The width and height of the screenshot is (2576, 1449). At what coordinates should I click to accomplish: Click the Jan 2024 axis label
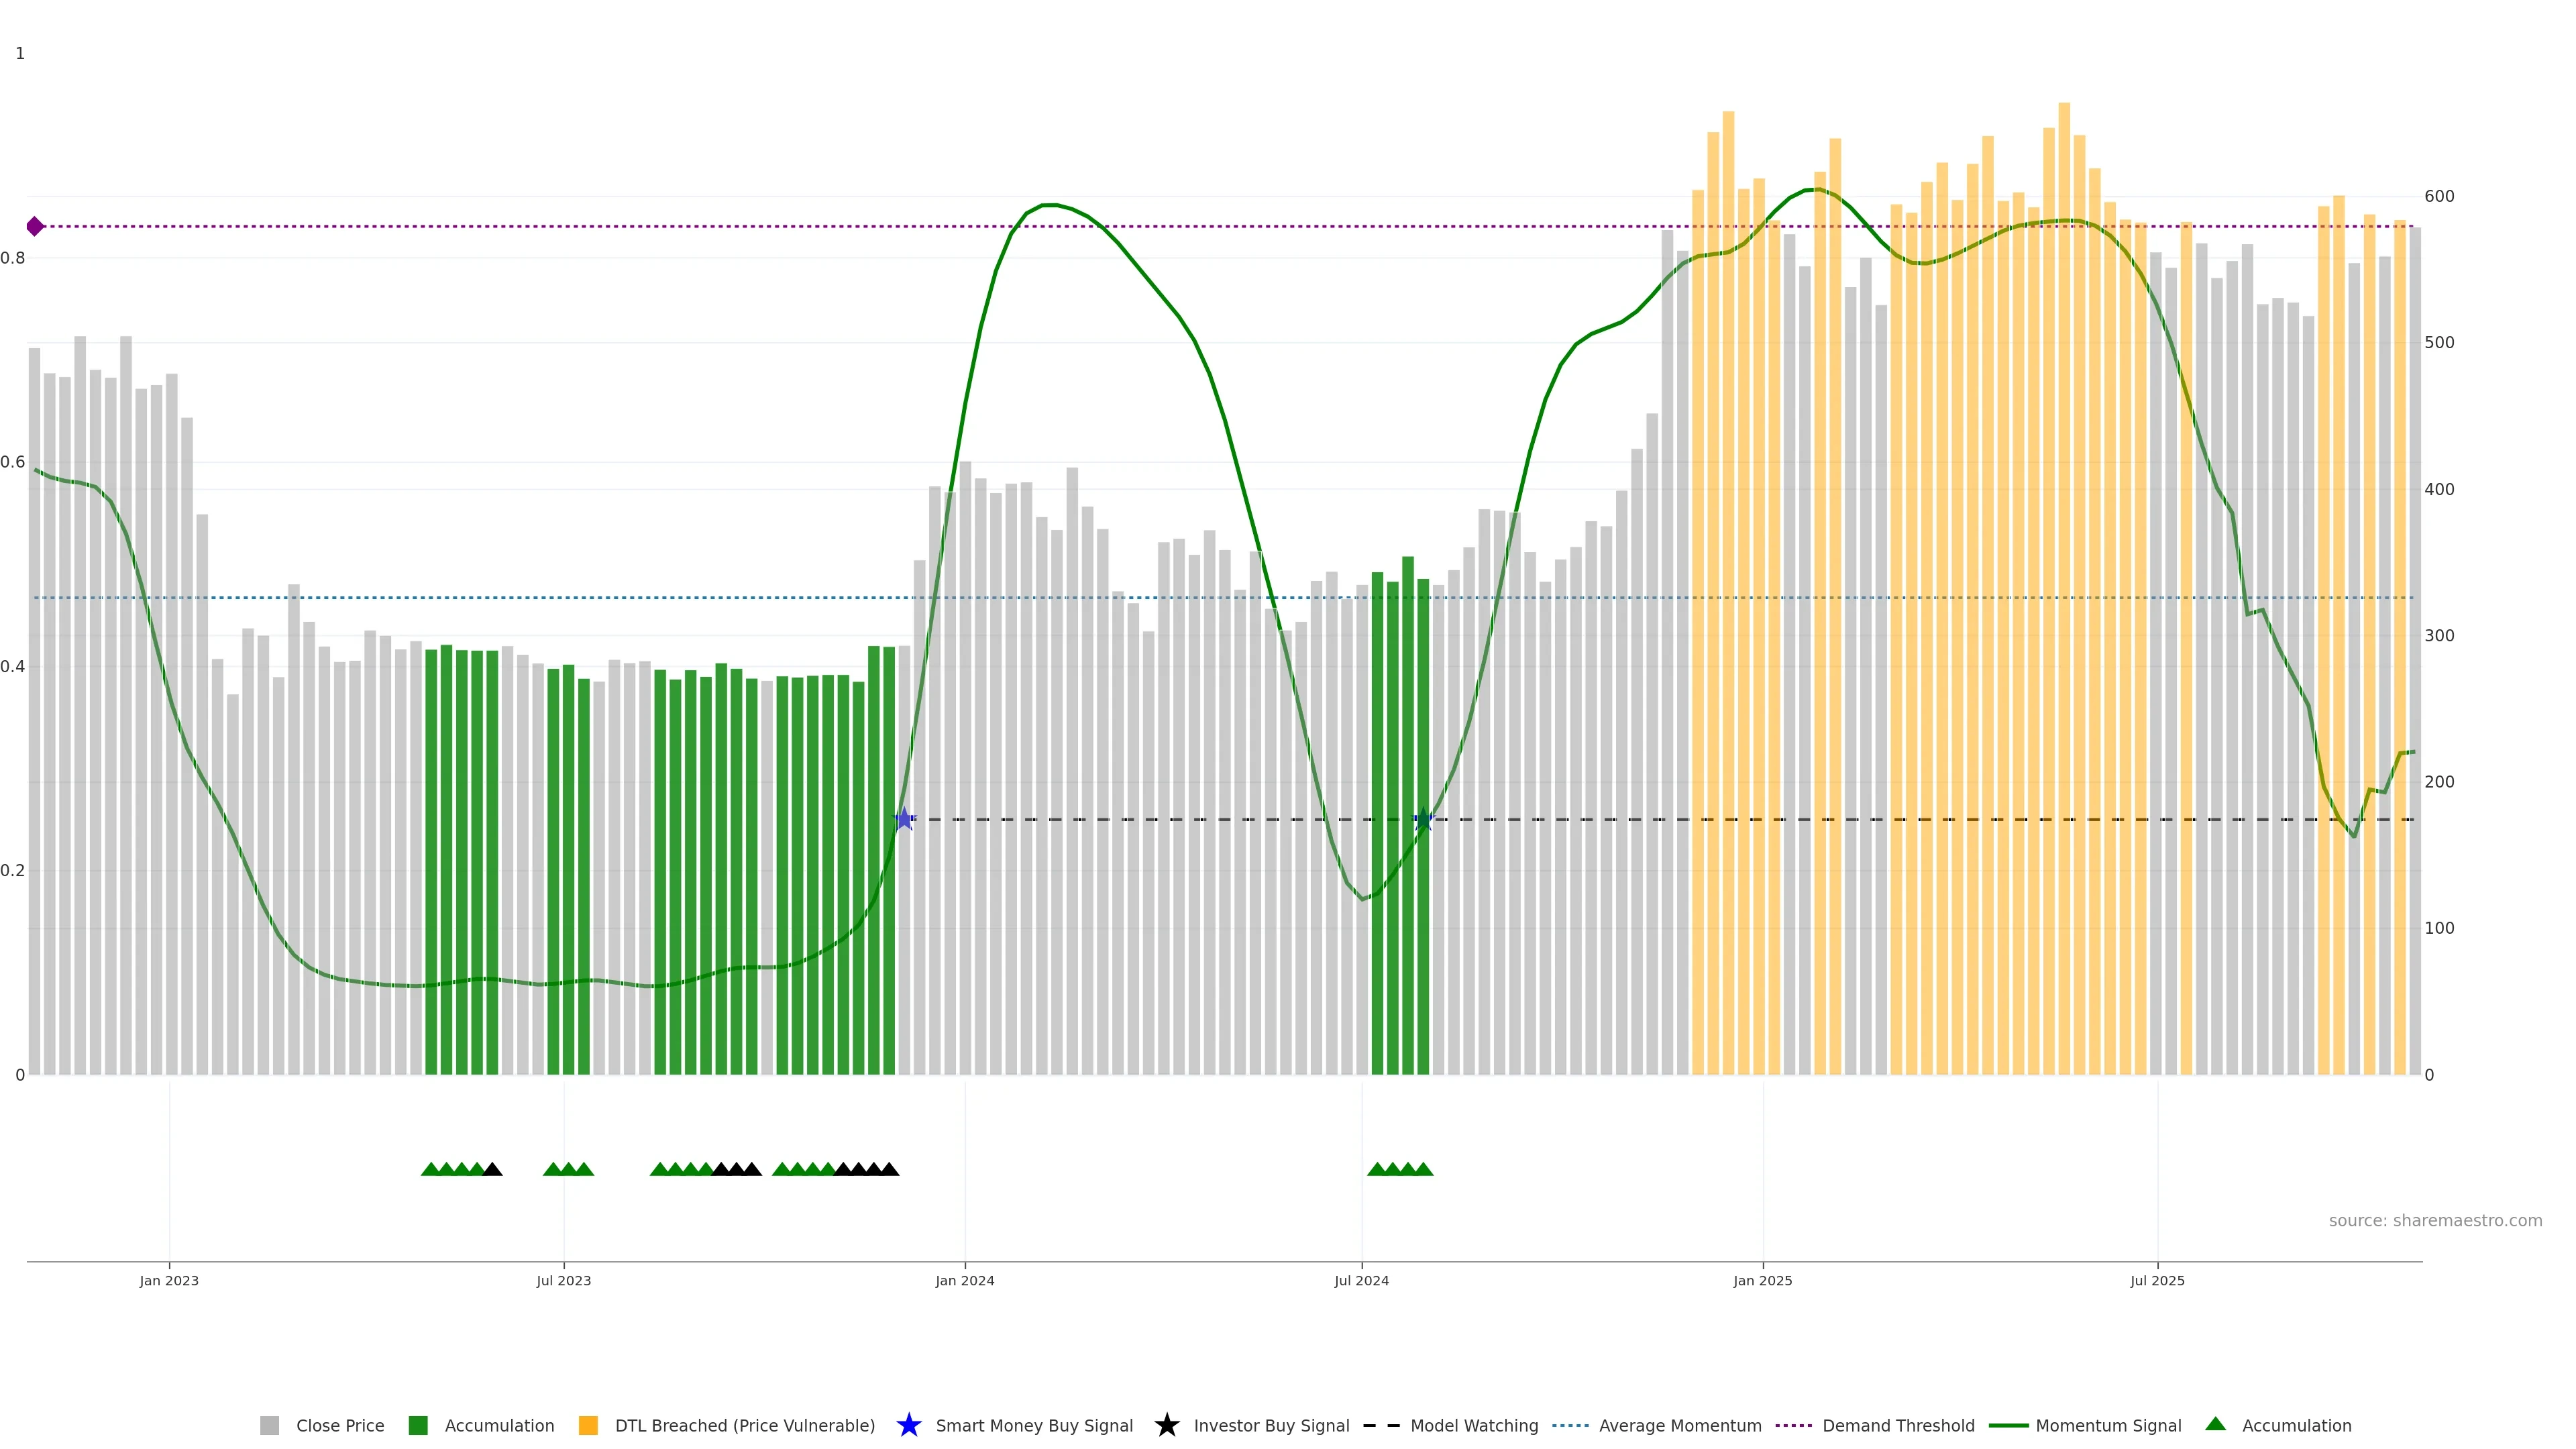pos(964,1280)
